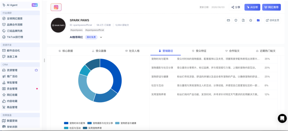Click the 58.2万 订阅者 subscriber count
Screen dimensions: 288x131
click(103, 25)
